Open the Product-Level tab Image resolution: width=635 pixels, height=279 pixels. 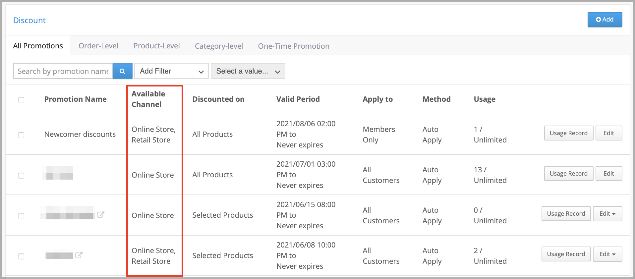tap(156, 46)
